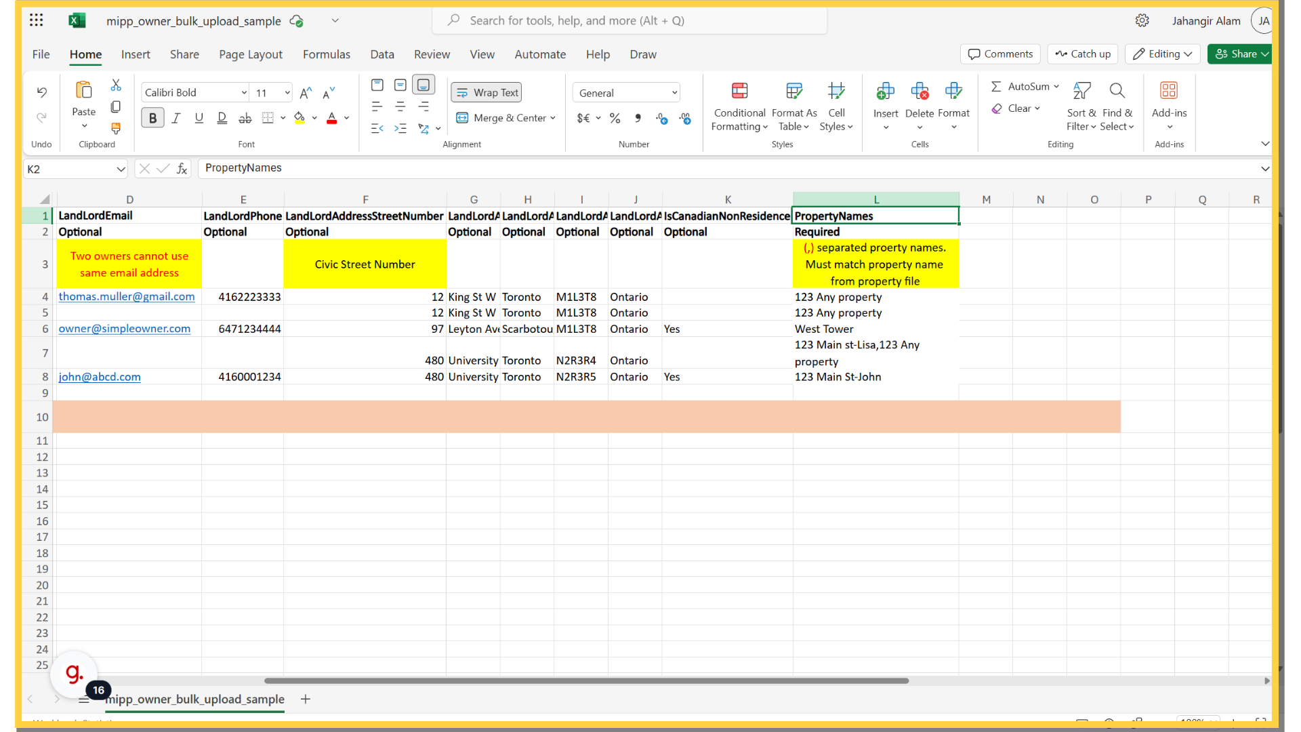Screen dimensions: 1301x732
Task: Toggle Underline formatting
Action: click(199, 118)
